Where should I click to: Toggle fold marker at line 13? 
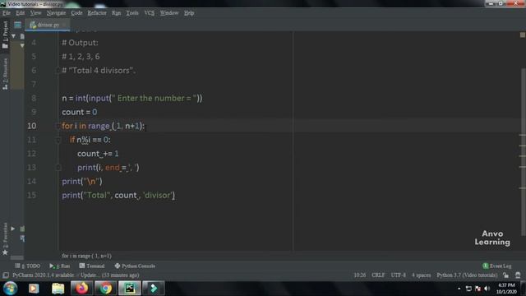coord(58,168)
